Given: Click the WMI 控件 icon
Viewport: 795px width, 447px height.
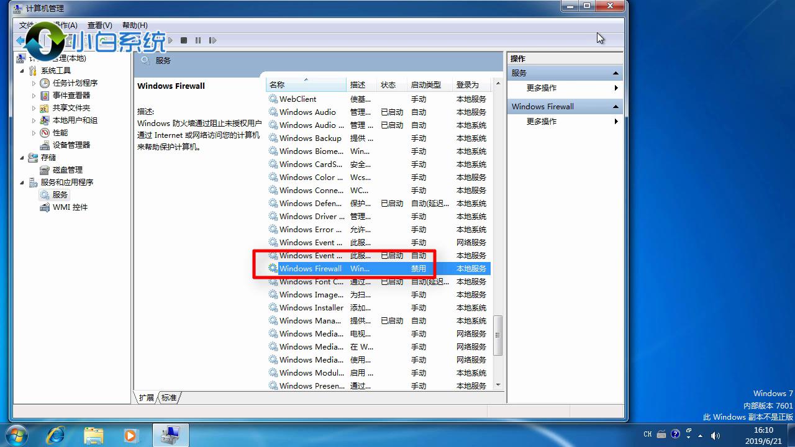Looking at the screenshot, I should point(45,207).
